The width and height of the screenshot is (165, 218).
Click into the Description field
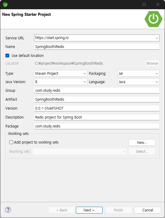coord(97,117)
